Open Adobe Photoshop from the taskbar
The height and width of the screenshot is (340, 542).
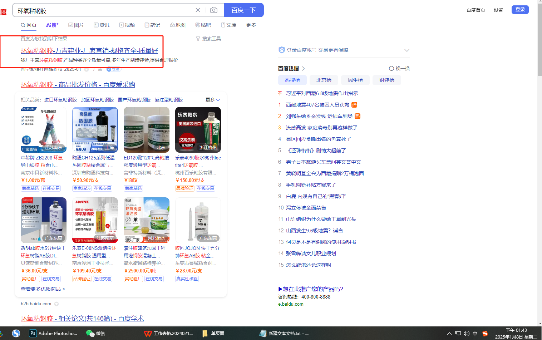tap(53, 333)
